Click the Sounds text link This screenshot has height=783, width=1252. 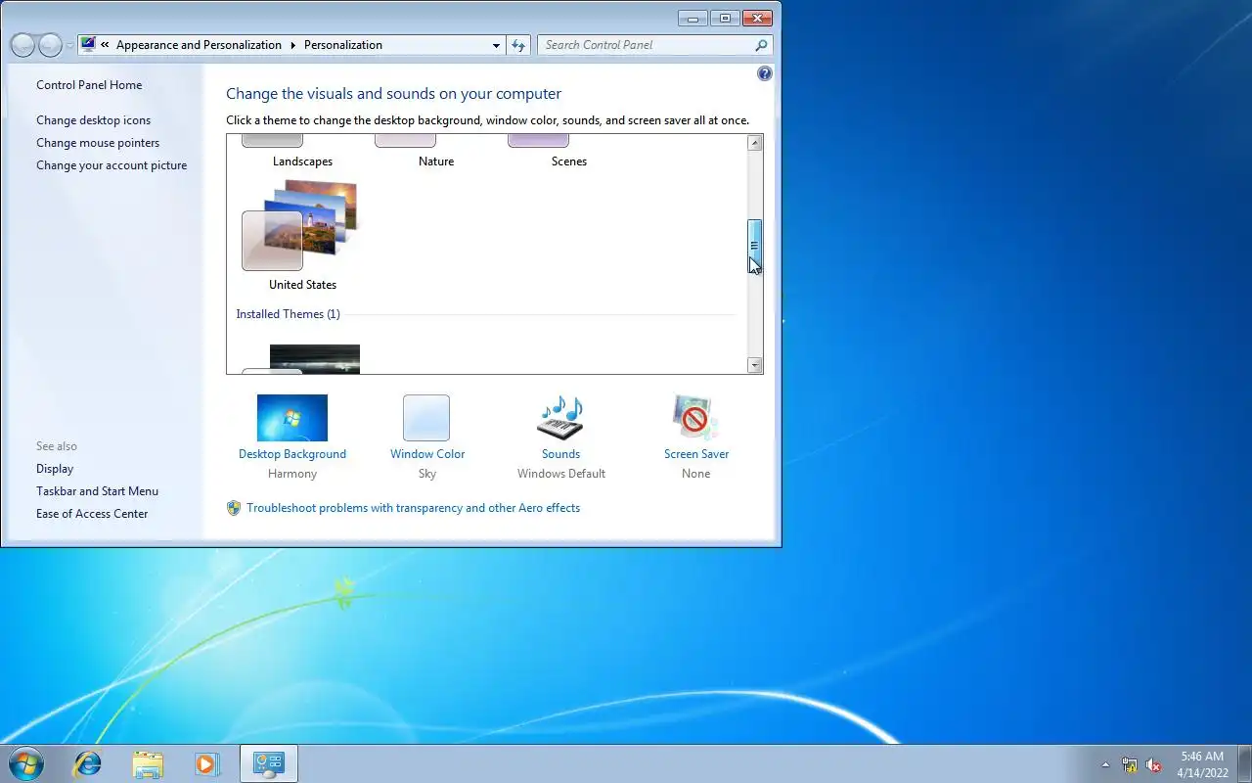pyautogui.click(x=561, y=454)
